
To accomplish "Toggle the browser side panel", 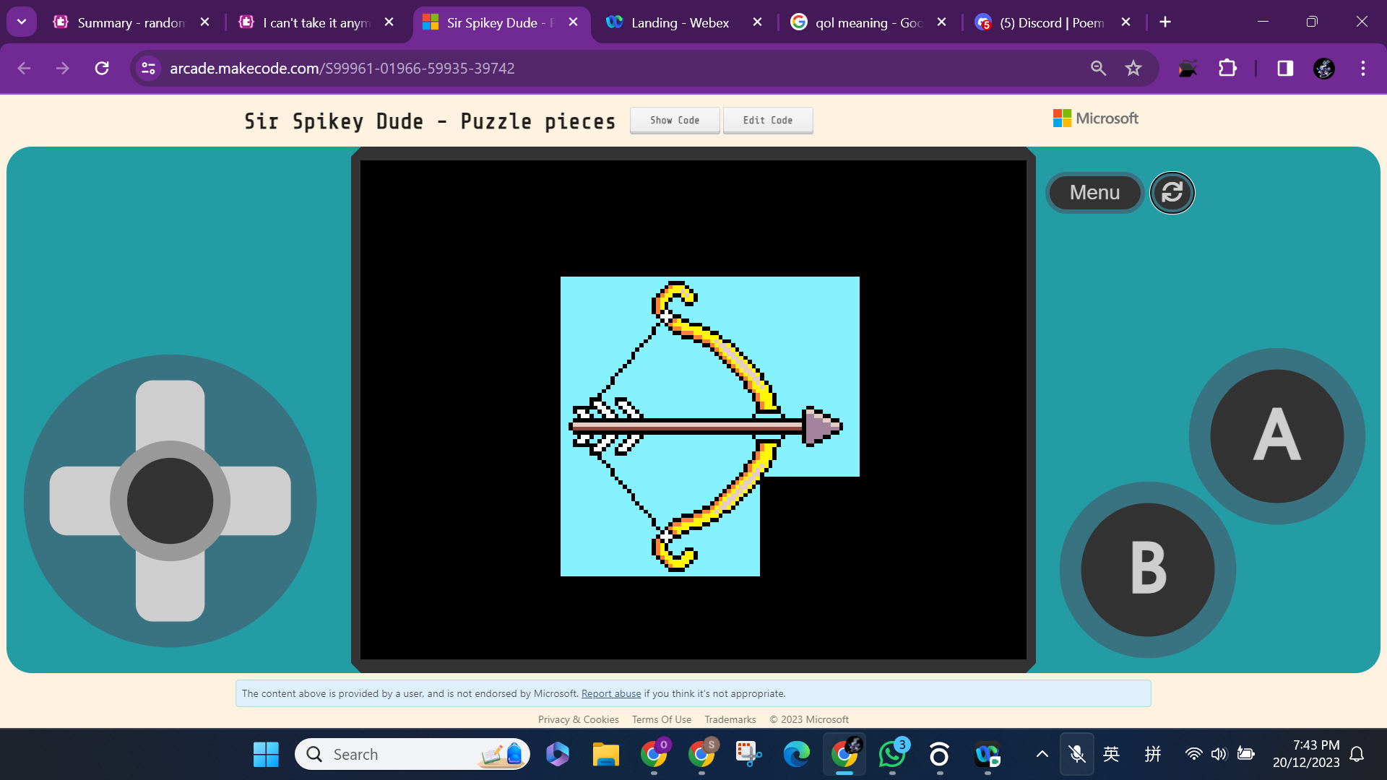I will (x=1284, y=68).
